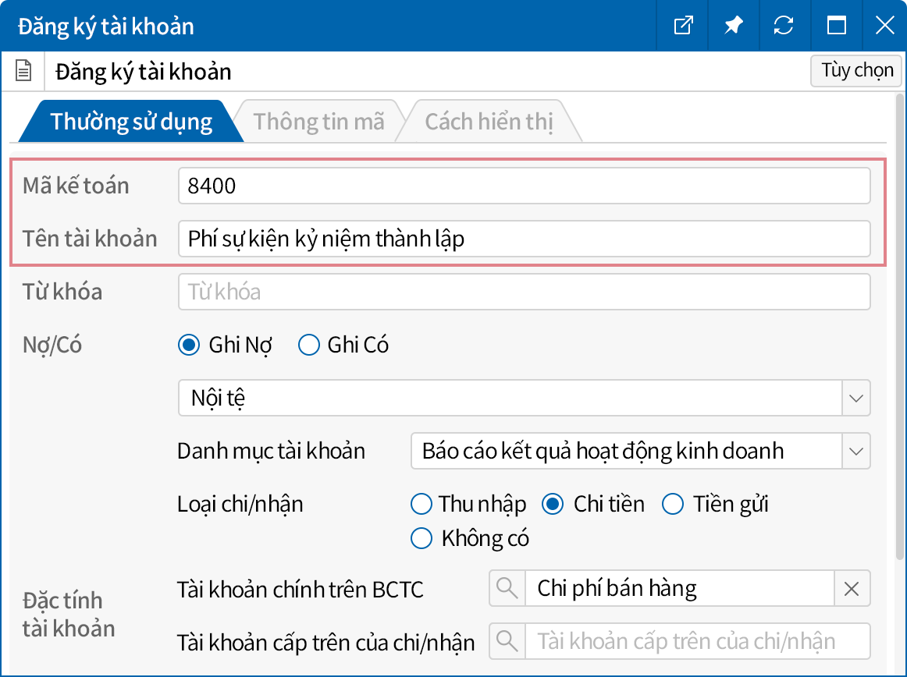
Task: Select the Ghi Có radio option
Action: point(310,346)
